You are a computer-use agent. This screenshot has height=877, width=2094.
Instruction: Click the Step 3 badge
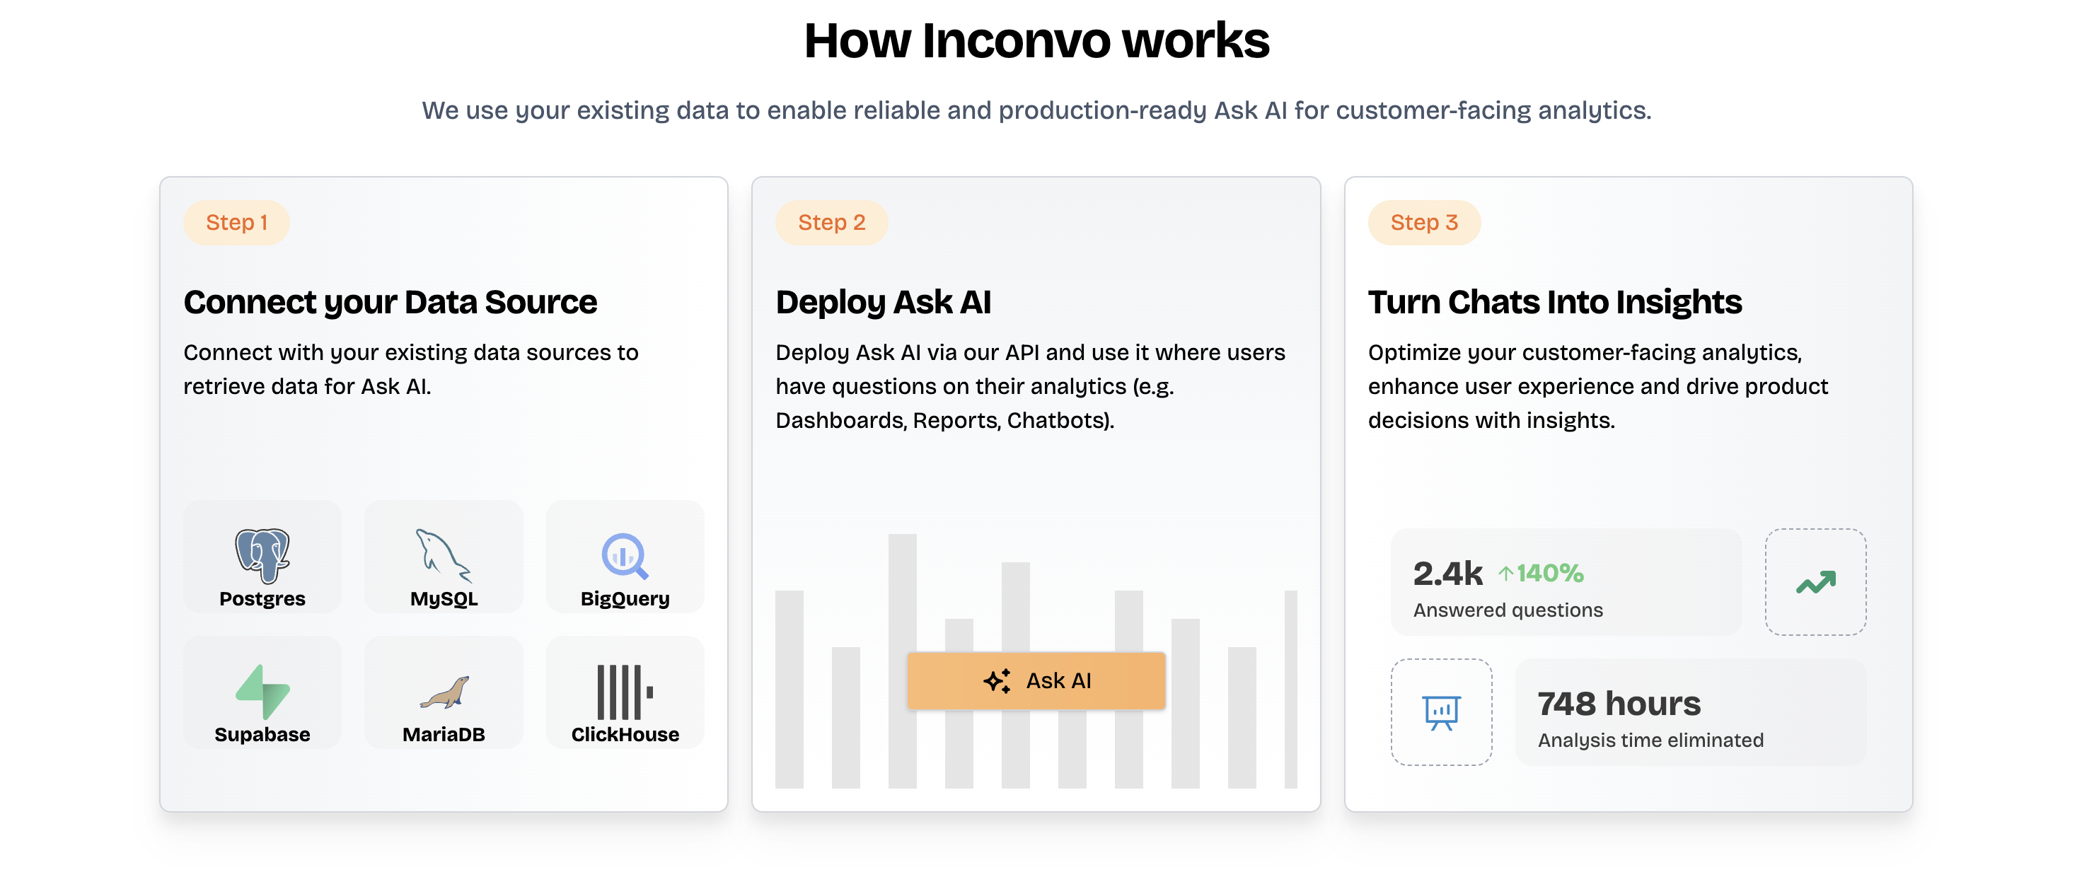[x=1423, y=222]
